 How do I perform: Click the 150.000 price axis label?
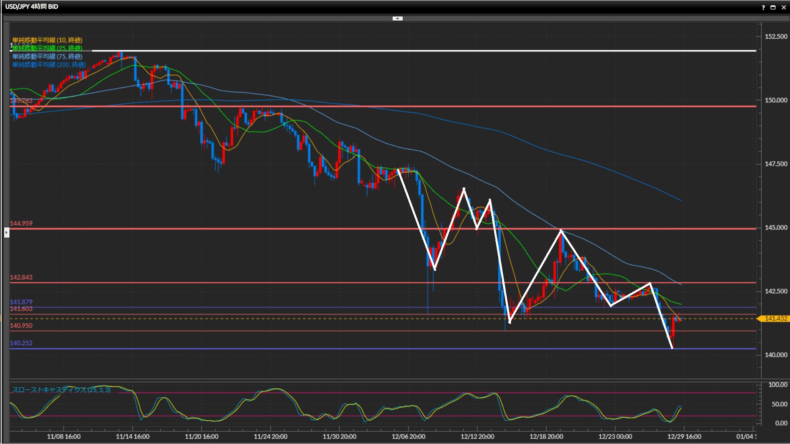[776, 100]
